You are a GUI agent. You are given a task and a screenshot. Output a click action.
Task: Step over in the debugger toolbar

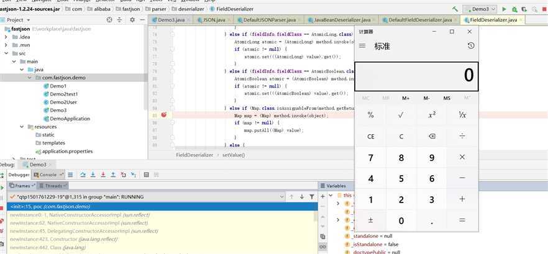(x=83, y=175)
